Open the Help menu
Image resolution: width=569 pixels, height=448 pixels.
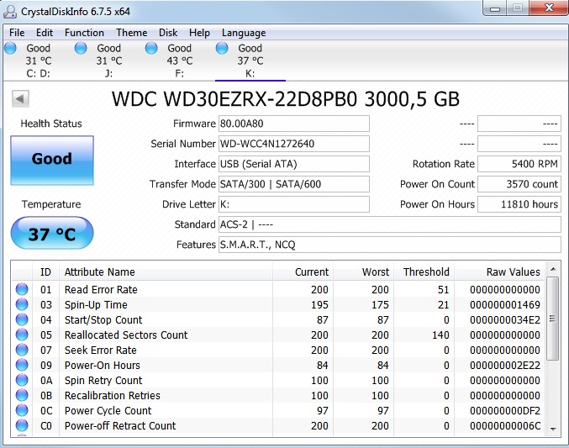click(x=199, y=33)
